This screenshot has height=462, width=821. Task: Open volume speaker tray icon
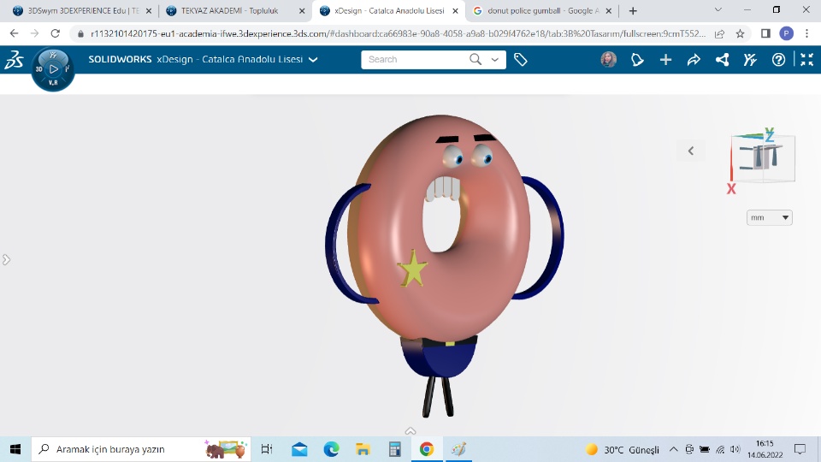[x=735, y=449]
